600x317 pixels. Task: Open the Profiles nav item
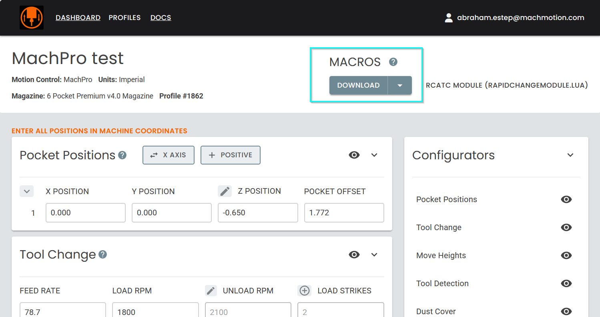(125, 18)
